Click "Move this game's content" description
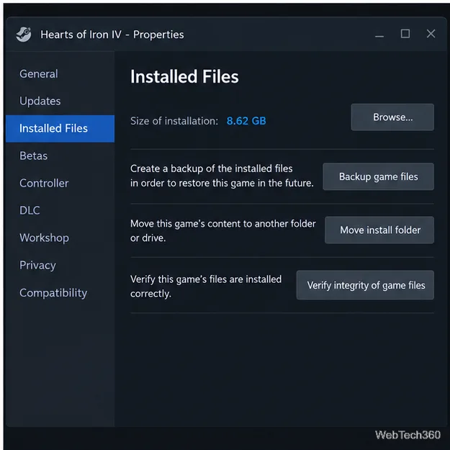 (223, 230)
